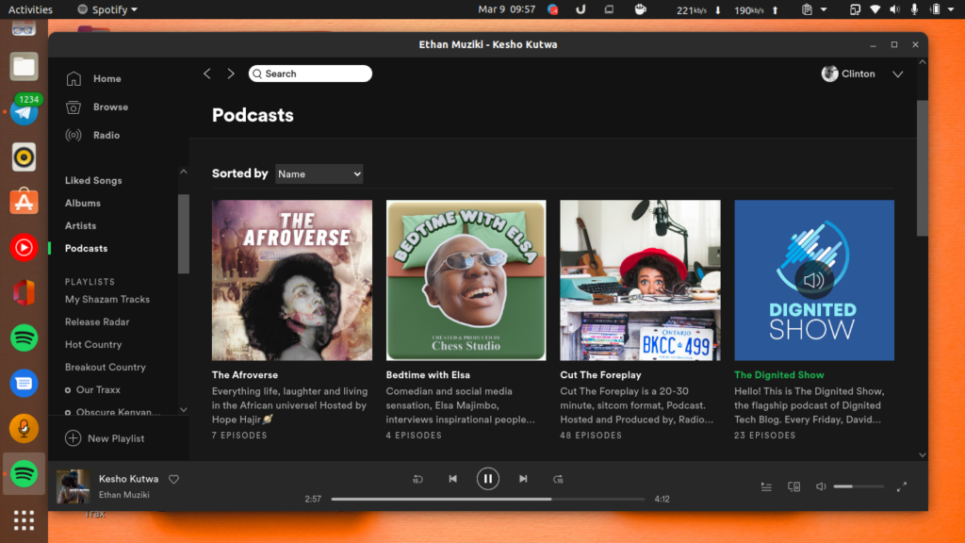
Task: Open the Radio section
Action: coord(106,136)
